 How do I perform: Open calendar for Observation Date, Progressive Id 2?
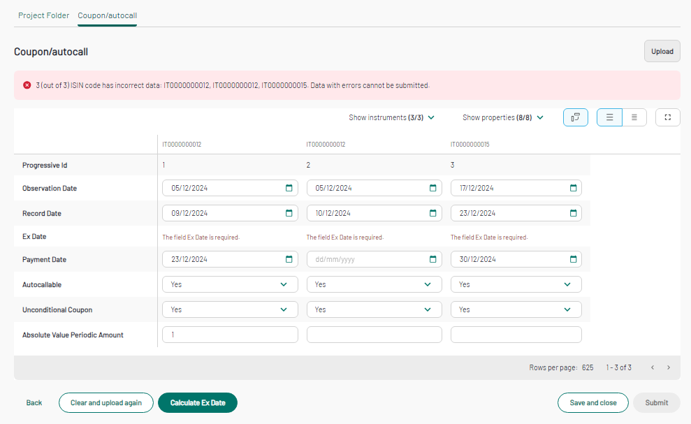[432, 188]
